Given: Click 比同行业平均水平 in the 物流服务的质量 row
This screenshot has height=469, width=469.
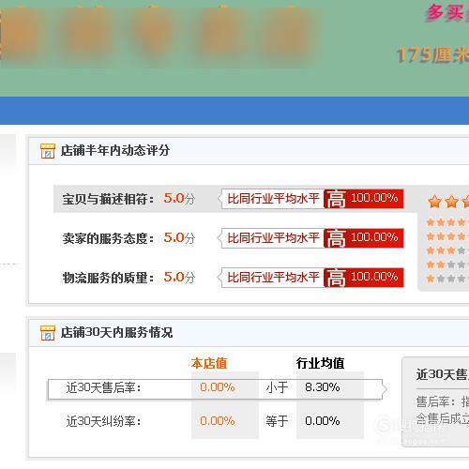Looking at the screenshot, I should (273, 278).
